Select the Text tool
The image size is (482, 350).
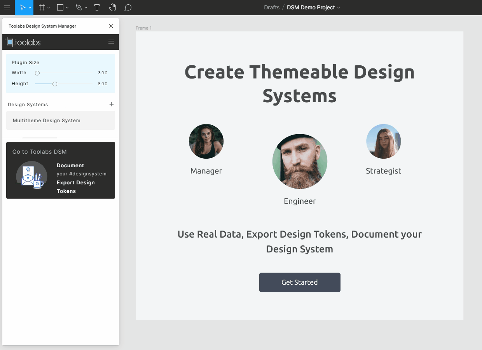click(x=97, y=7)
